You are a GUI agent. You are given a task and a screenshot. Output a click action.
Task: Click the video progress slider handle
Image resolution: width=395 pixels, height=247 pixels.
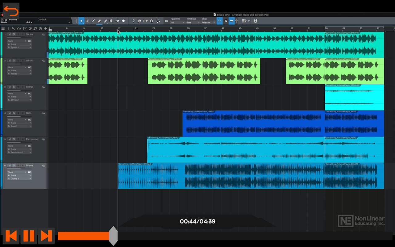(x=113, y=236)
